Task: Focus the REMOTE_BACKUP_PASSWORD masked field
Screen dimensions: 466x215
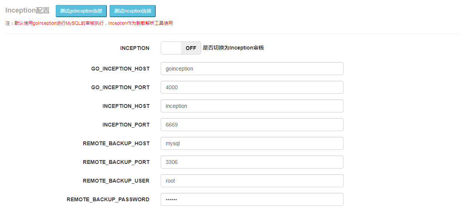Action: [252, 199]
